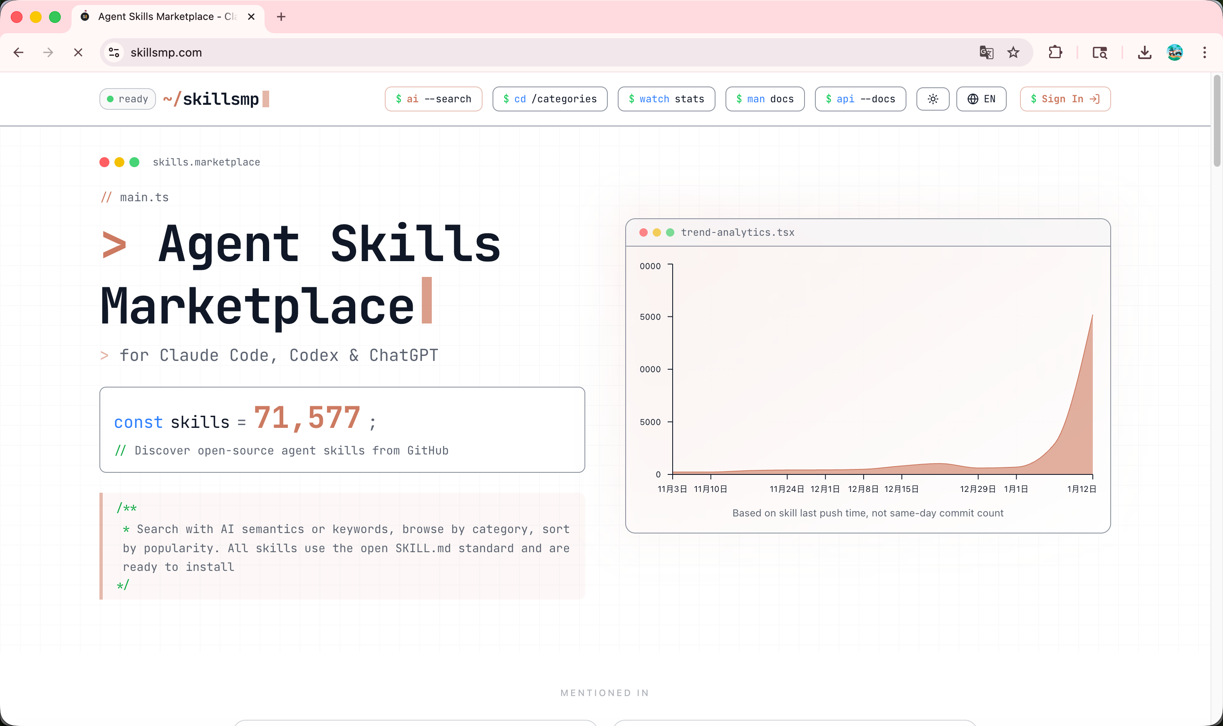Open Chrome's three-dot menu
The image size is (1223, 726).
pyautogui.click(x=1204, y=52)
